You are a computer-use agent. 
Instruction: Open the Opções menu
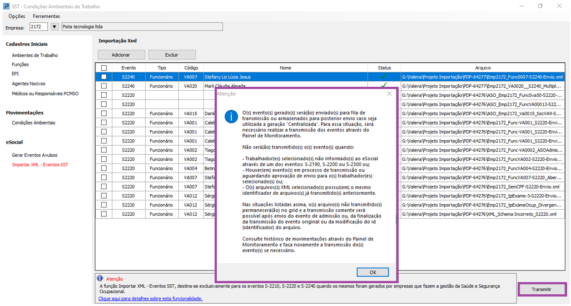coord(17,16)
